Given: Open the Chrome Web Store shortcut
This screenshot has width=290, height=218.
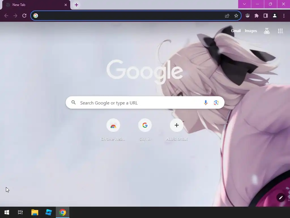Looking at the screenshot, I should click(x=113, y=130).
